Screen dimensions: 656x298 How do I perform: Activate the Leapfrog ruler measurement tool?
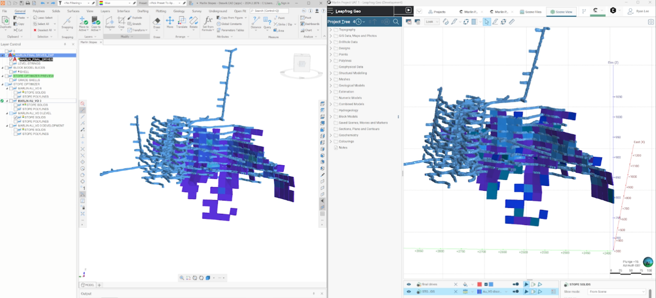point(512,22)
